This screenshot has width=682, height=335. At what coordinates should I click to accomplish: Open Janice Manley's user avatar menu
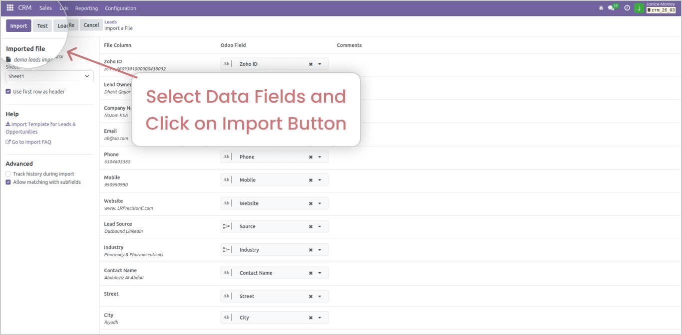(639, 7)
